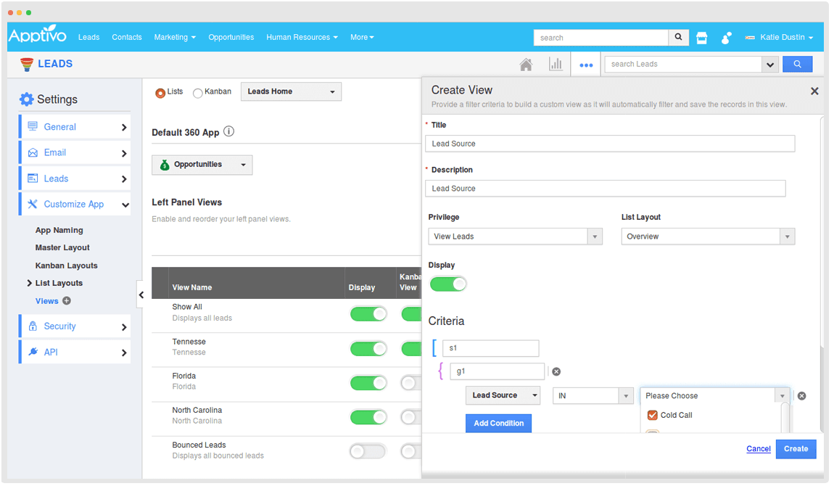Open the List Layout Overview dropdown
Viewport: 834px width, 486px height.
[x=708, y=236]
